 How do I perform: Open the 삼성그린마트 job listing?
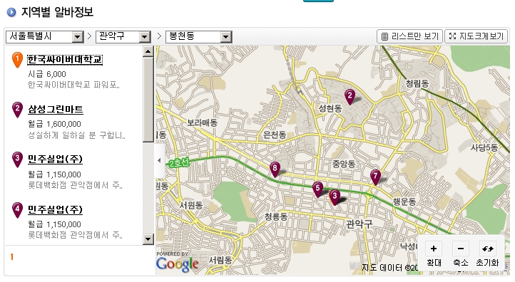point(56,109)
